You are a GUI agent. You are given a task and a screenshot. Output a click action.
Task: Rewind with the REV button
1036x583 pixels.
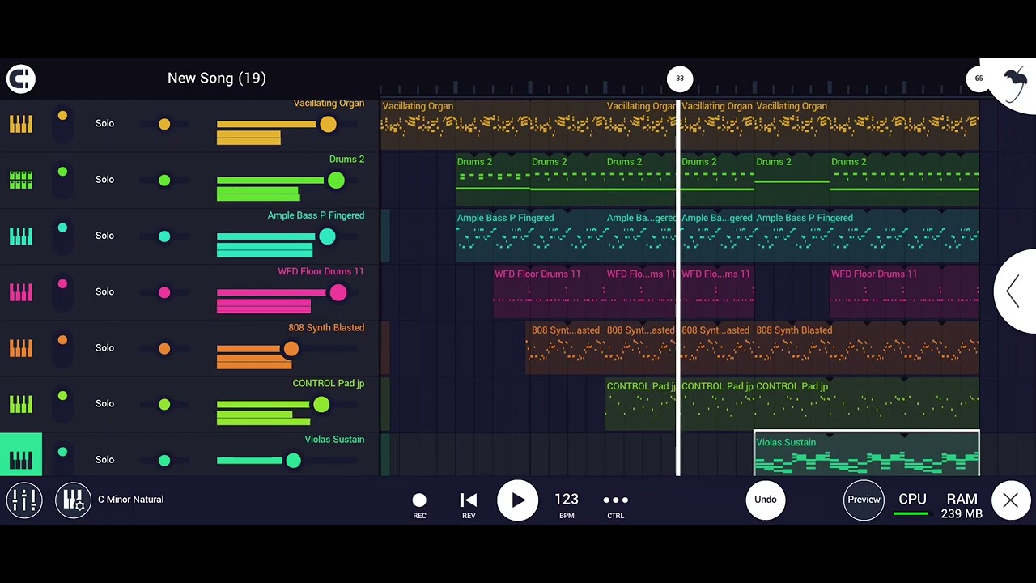[469, 504]
